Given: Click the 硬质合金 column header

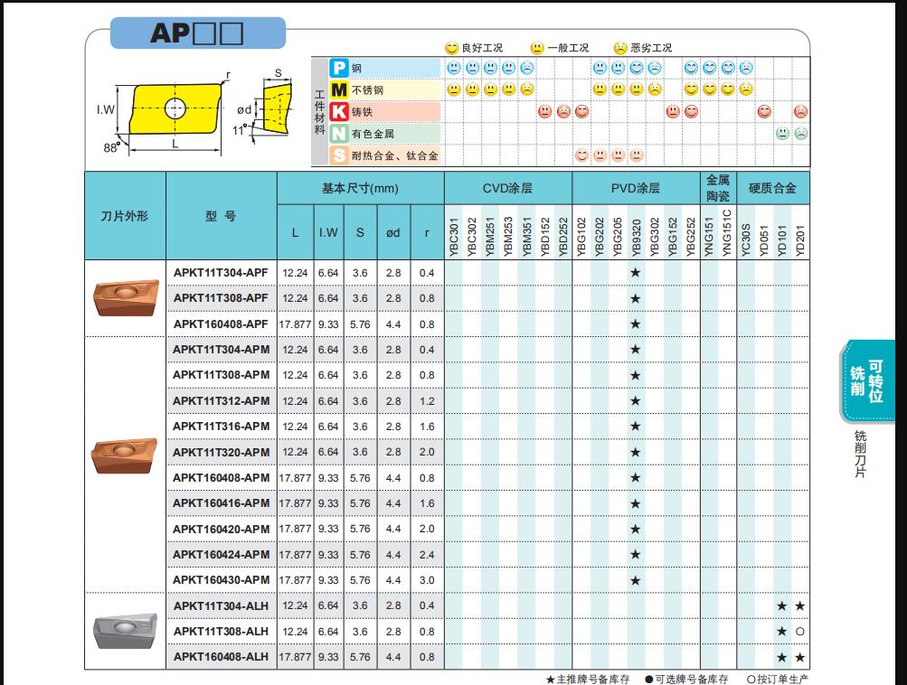Looking at the screenshot, I should tap(773, 188).
